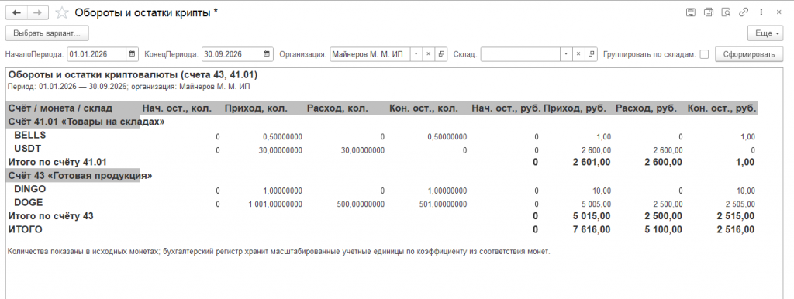
Task: Select DOGE outgoing quantity 500,00000000
Action: (360, 204)
